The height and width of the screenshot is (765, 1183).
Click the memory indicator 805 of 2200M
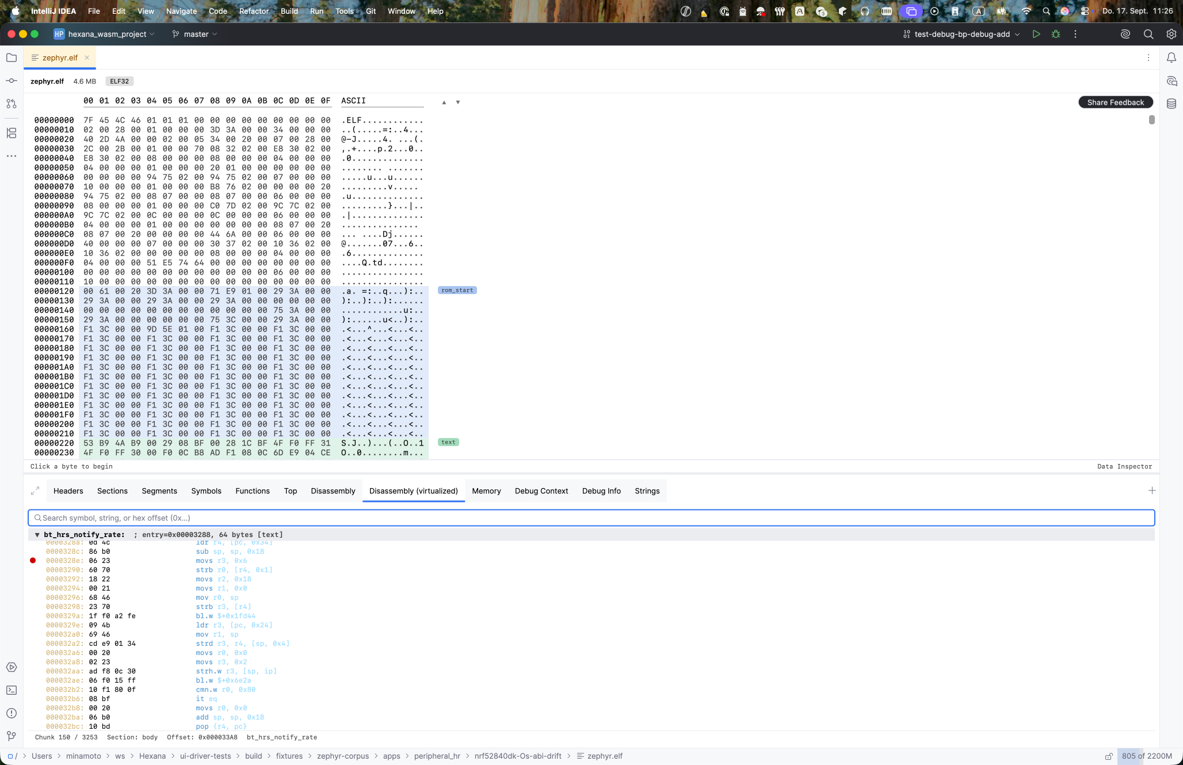1147,756
